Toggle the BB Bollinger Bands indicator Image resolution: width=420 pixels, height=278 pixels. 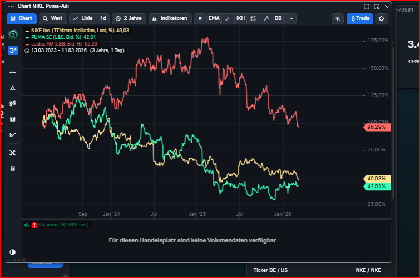pos(278,18)
